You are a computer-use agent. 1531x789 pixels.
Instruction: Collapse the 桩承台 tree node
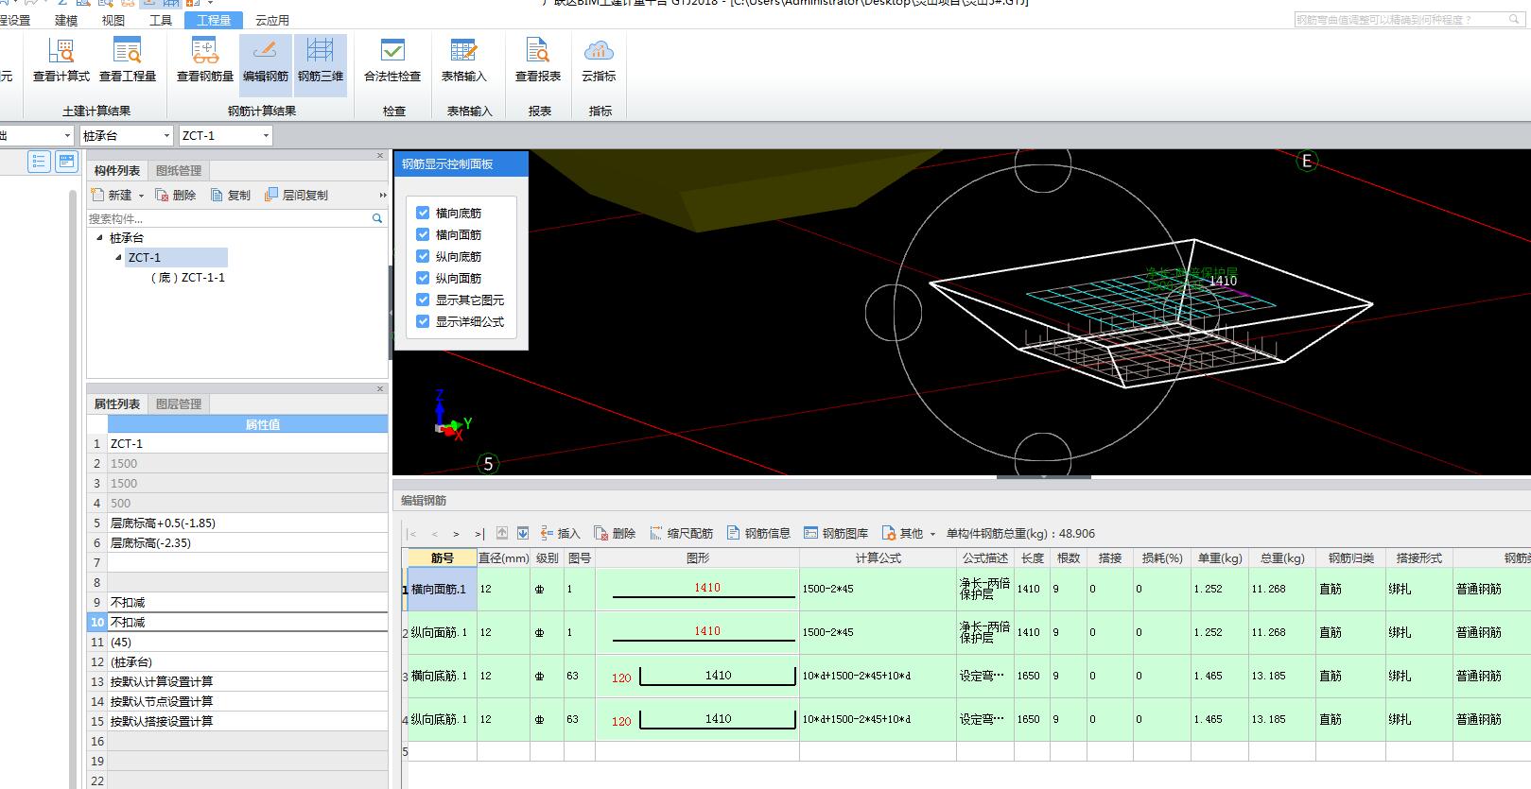(99, 238)
